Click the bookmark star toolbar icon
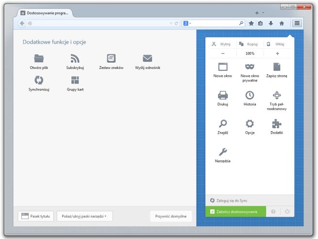Screen dimensions: 318x239 coord(251,23)
